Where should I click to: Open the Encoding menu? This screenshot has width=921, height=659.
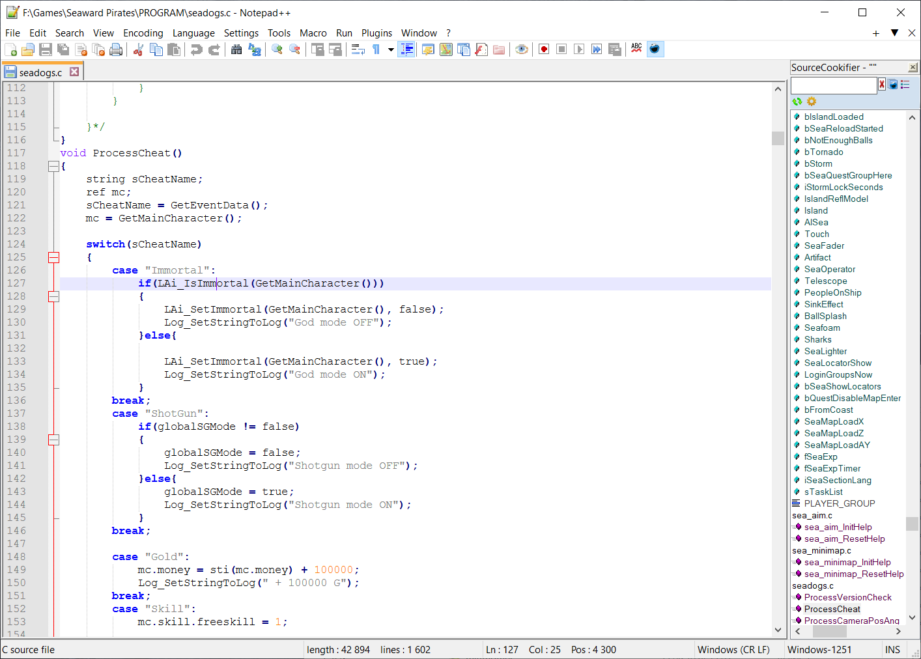pos(143,33)
